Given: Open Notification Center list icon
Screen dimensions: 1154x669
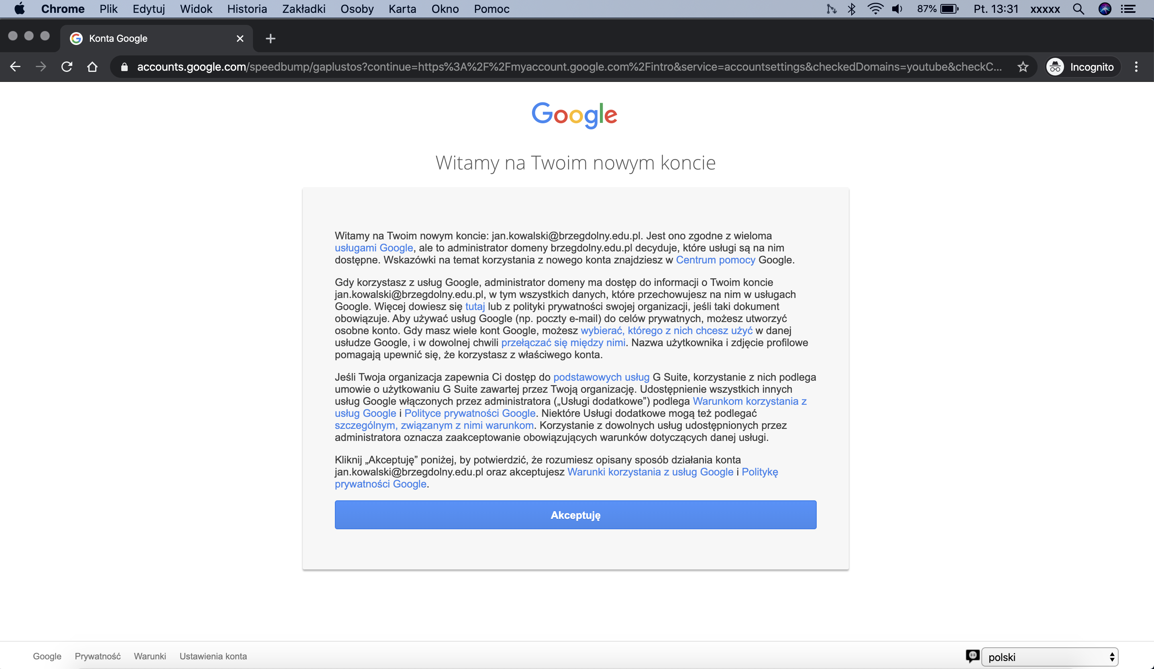Looking at the screenshot, I should [1128, 9].
